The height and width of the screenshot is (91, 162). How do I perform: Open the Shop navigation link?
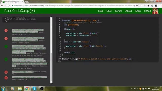pos(138,11)
